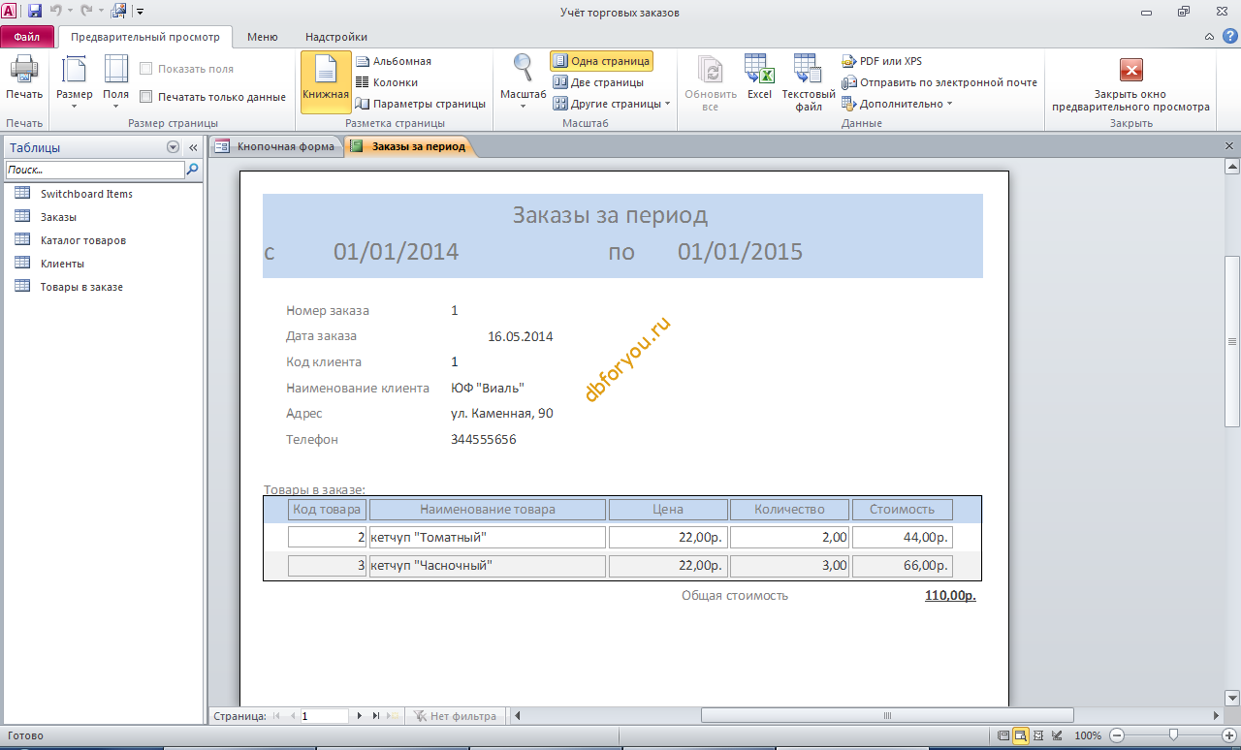Screen dimensions: 1241x750
Task: Click ЮФ "Виаль" client name value
Action: tap(488, 388)
